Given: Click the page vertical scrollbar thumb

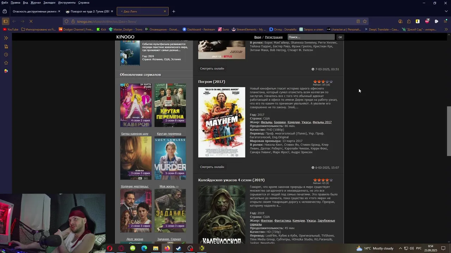Looking at the screenshot, I should (449, 131).
